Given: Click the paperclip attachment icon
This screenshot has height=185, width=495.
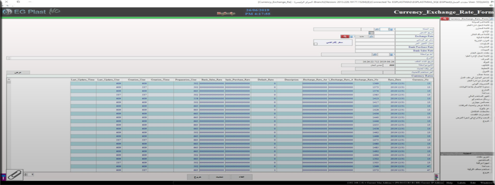Looking at the screenshot, I should point(15,175).
